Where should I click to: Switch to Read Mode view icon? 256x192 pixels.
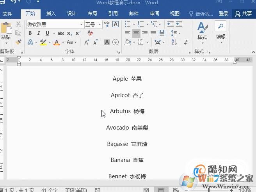(146, 190)
